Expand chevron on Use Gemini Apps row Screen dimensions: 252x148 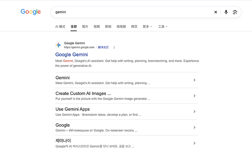pyautogui.click(x=194, y=111)
